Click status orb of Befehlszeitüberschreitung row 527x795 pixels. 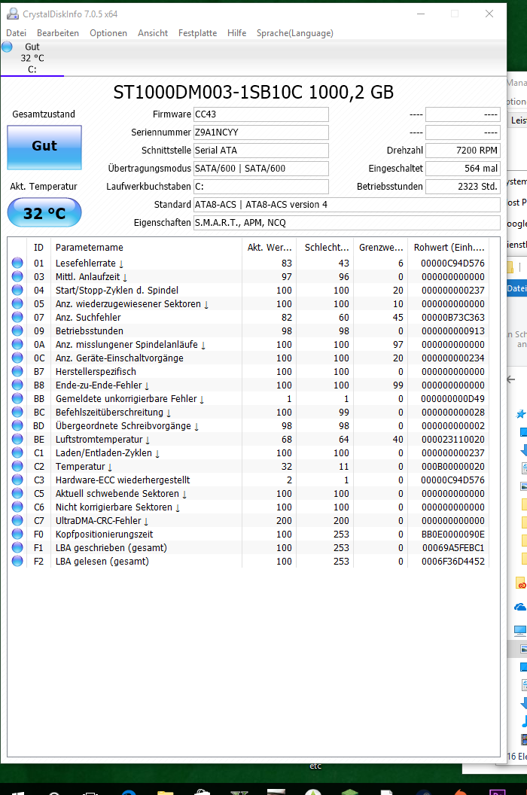[17, 412]
